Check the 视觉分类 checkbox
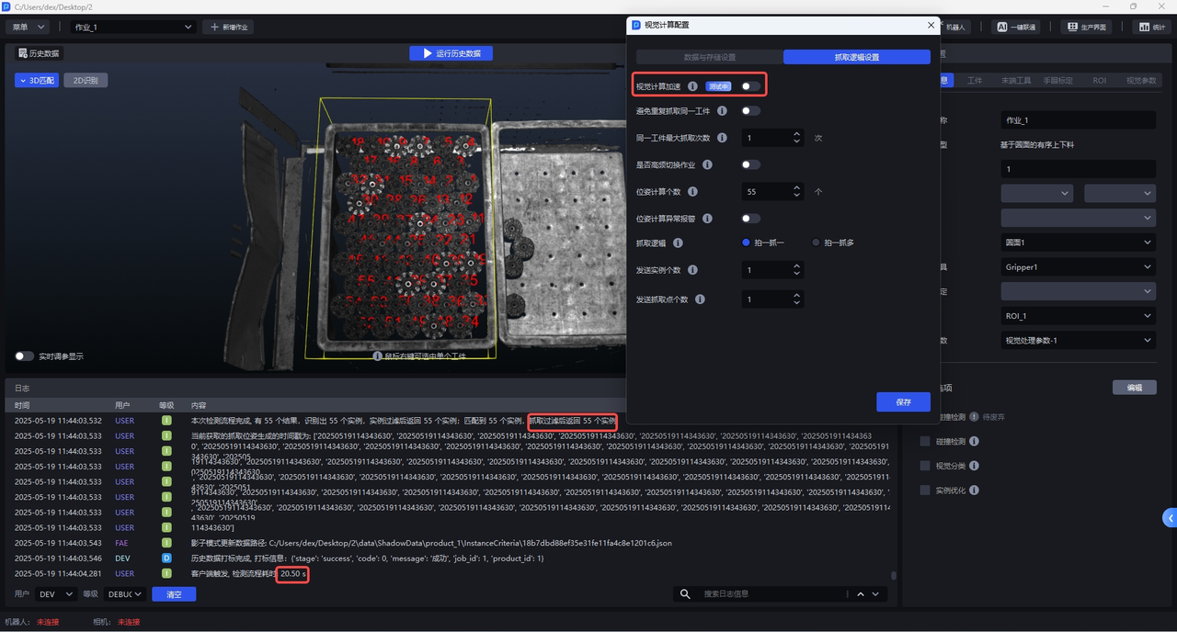This screenshot has width=1177, height=632. 925,466
